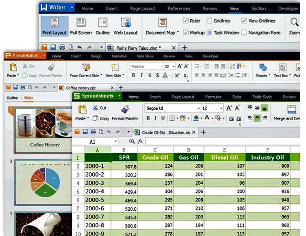Enable Navigation Pane checkbox in Writer
The image size is (306, 236).
(x=244, y=33)
